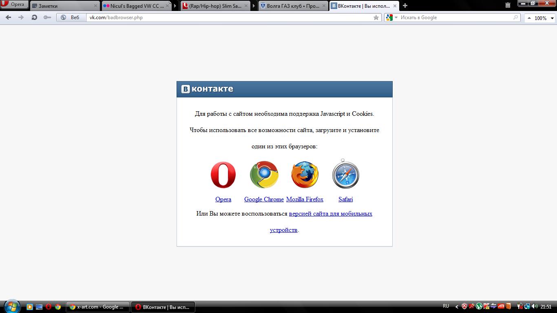557x313 pixels.
Task: Launch Opera from quick launch
Action: [49, 307]
